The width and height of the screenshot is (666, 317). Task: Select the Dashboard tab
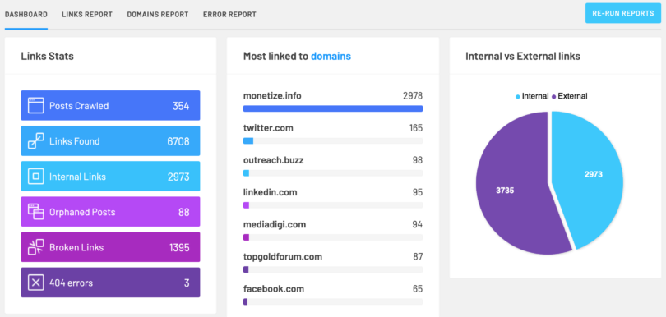[26, 15]
